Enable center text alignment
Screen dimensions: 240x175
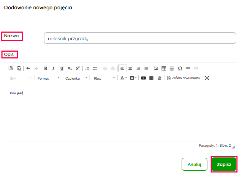point(130,68)
